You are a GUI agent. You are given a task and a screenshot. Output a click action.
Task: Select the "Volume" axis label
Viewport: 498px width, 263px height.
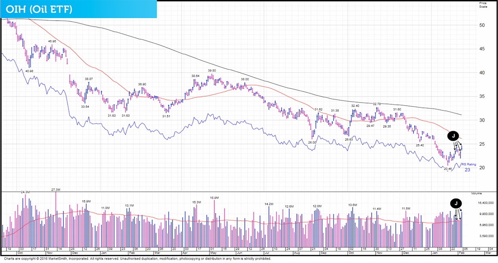pos(476,193)
